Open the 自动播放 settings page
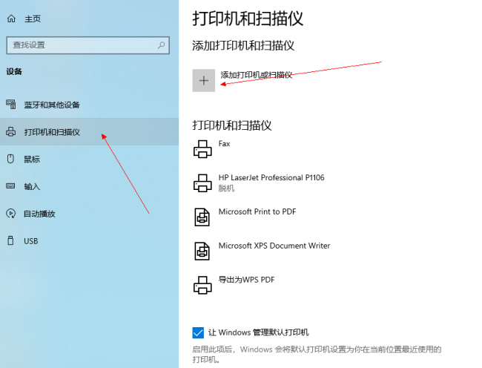The height and width of the screenshot is (368, 482). coord(39,214)
